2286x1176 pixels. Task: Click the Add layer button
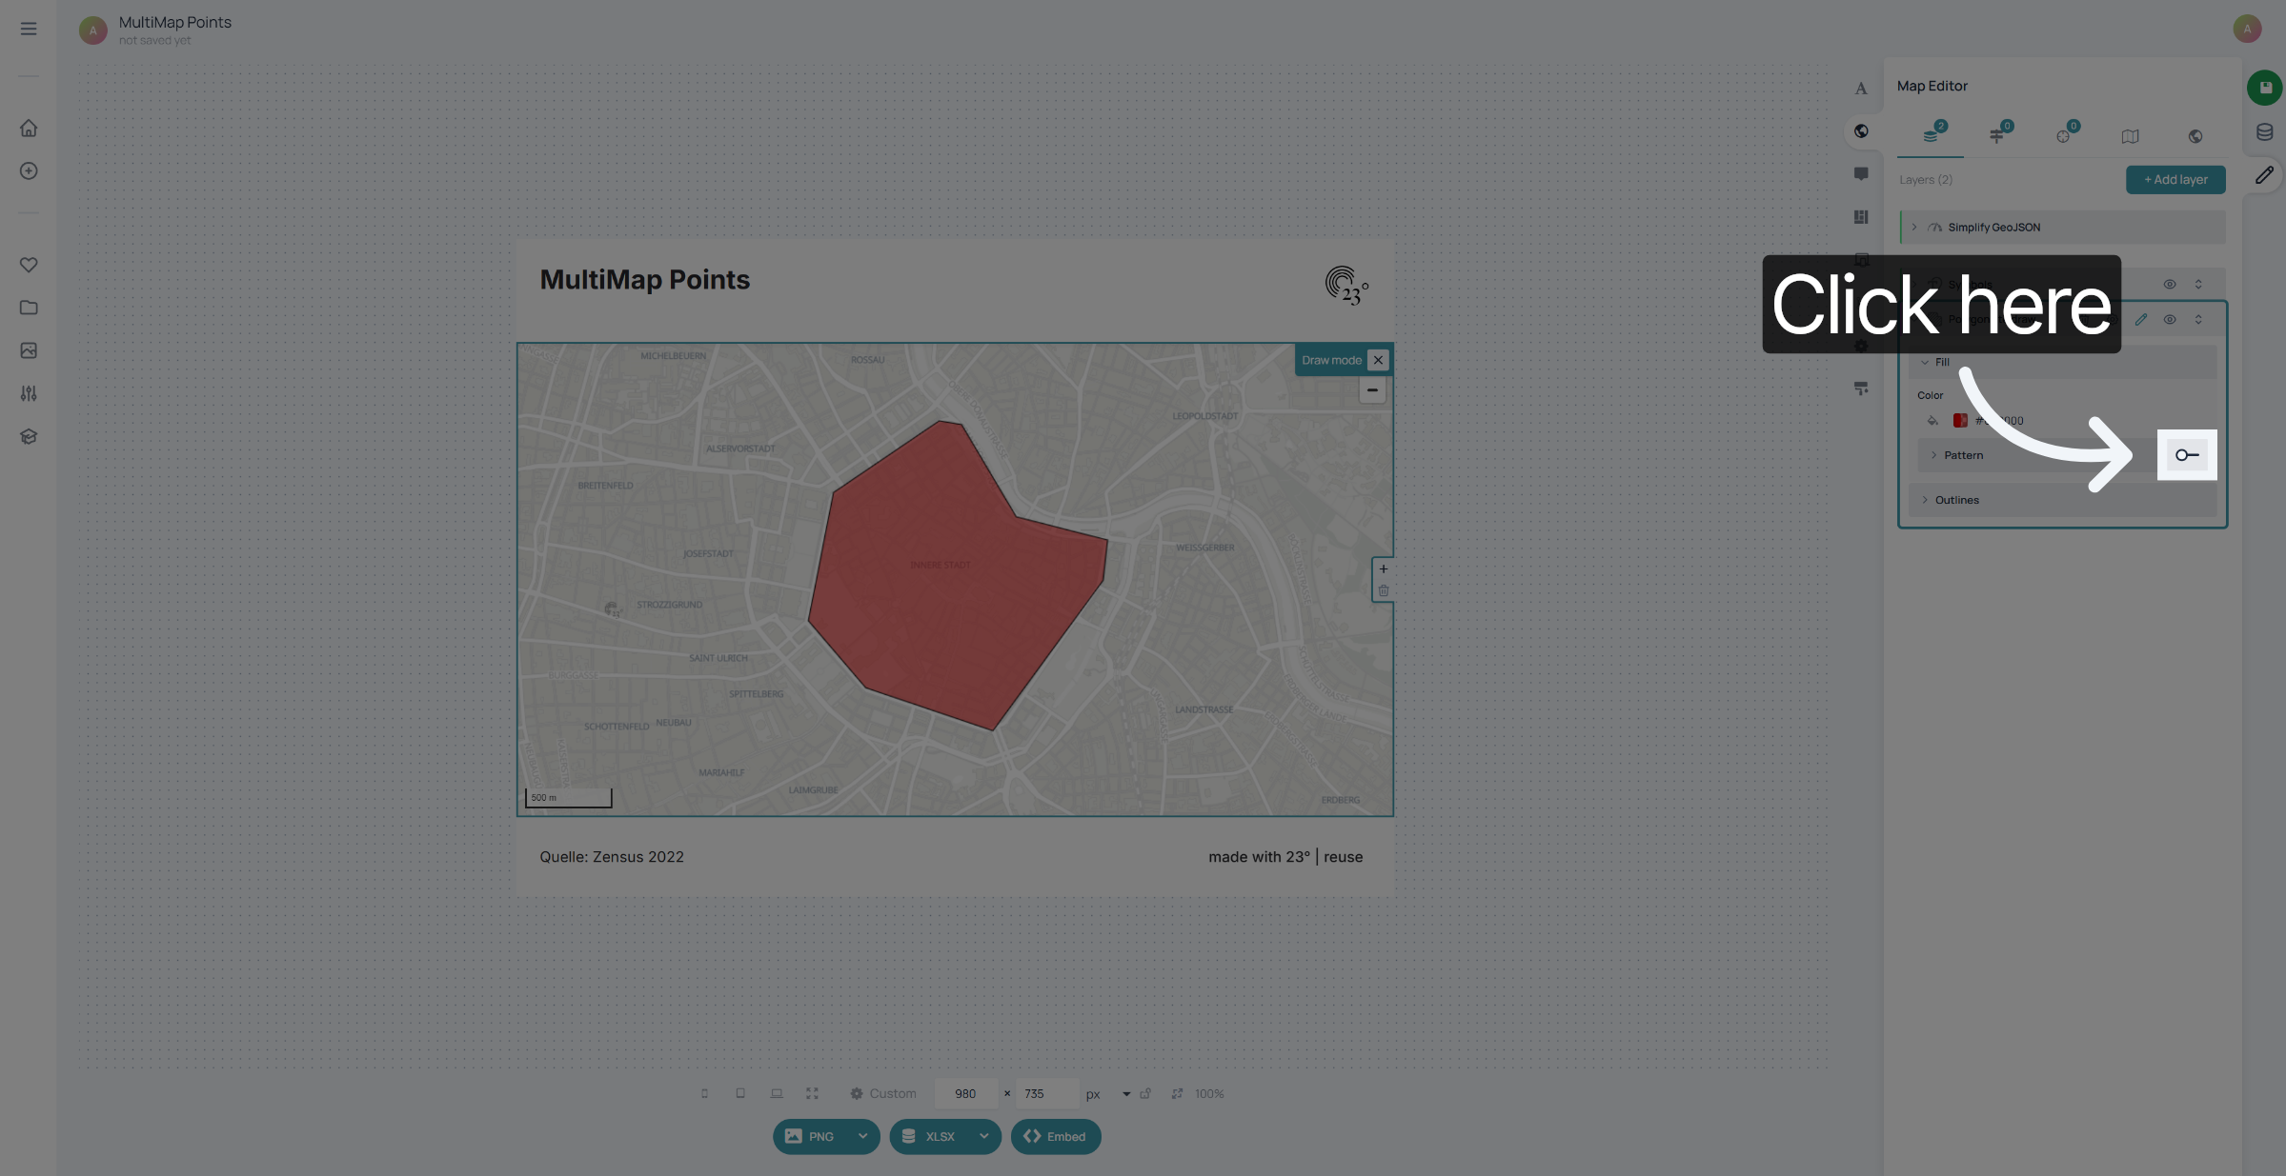tap(2175, 180)
